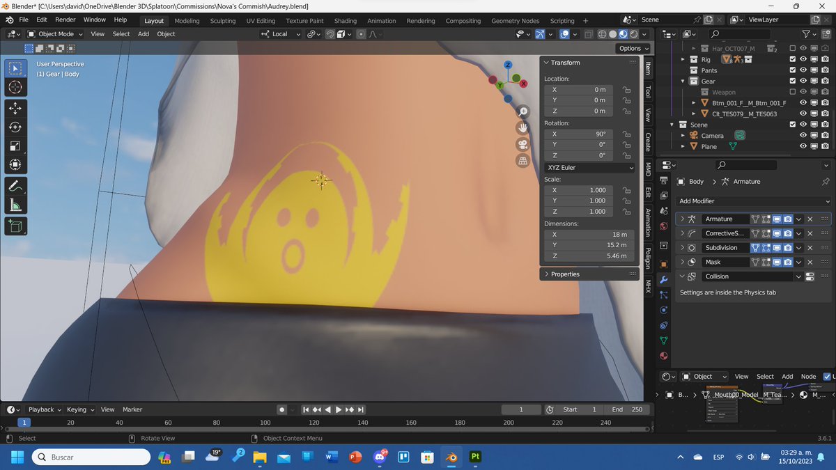This screenshot has width=836, height=470.
Task: Switch to Material Preview viewport shading
Action: pyautogui.click(x=624, y=34)
